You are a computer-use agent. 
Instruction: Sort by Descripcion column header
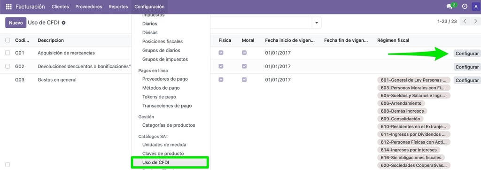tap(51, 40)
